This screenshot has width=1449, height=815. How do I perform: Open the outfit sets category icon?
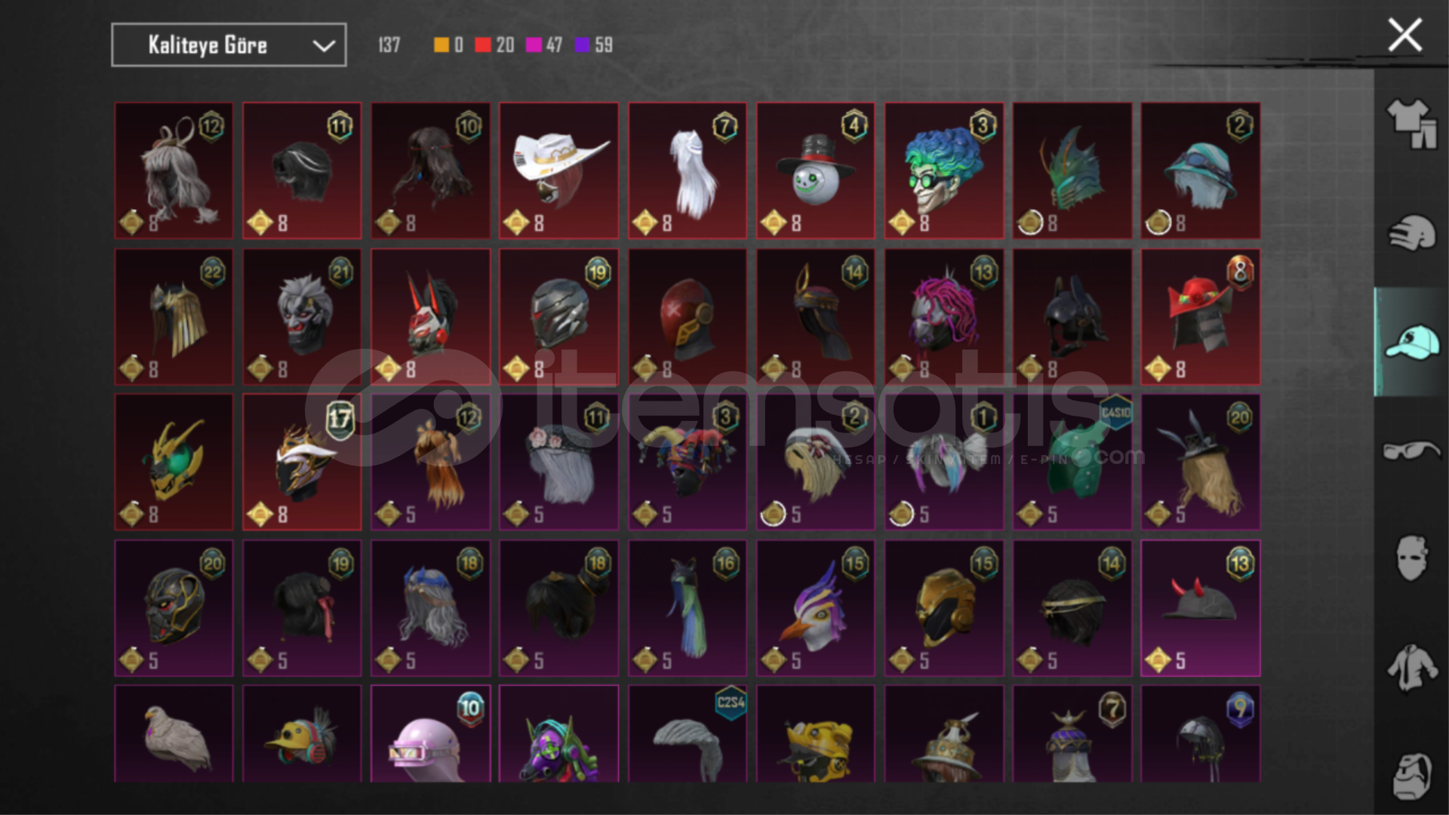click(1411, 125)
